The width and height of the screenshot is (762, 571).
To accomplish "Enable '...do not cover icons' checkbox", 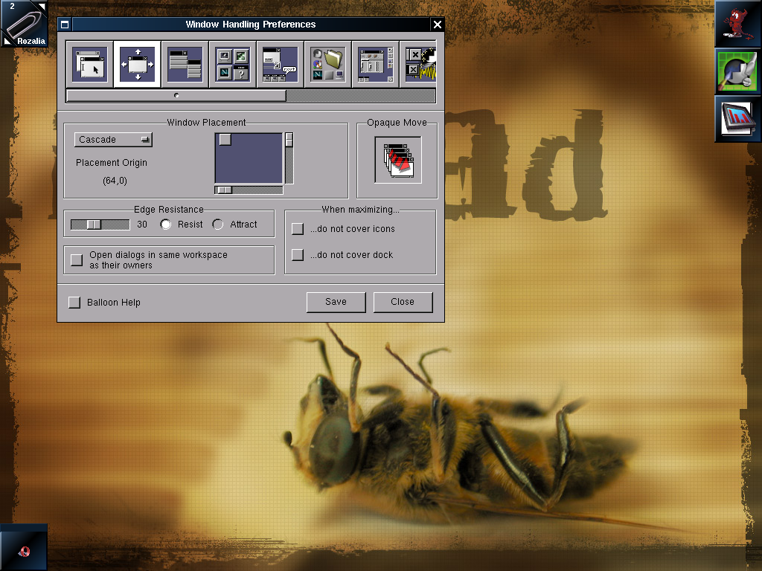I will 298,229.
